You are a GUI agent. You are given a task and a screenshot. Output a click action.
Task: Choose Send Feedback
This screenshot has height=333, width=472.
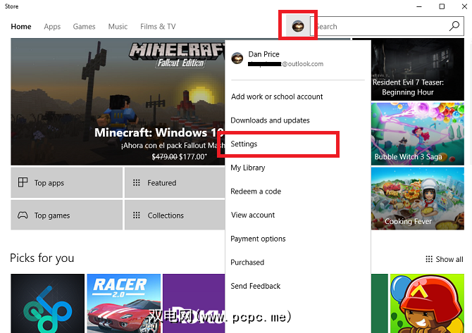[255, 286]
